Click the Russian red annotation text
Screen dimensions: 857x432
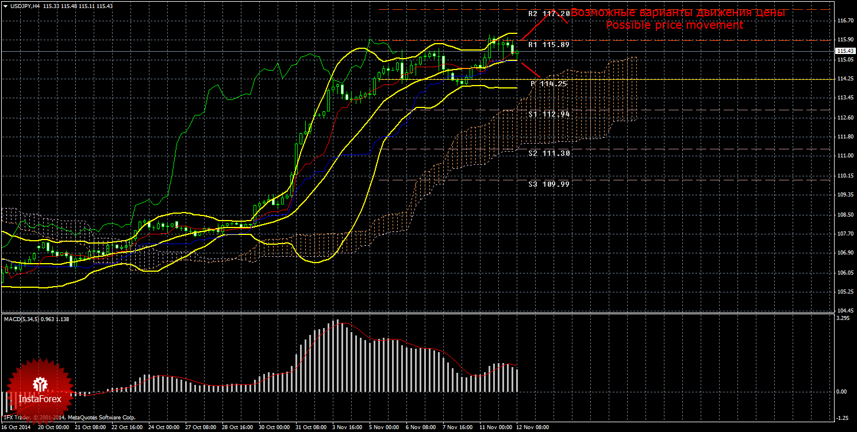click(678, 13)
